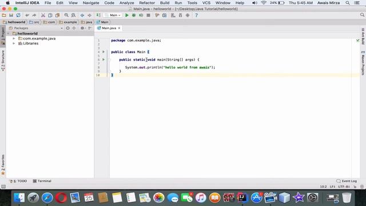Click the Help question mark icon
The height and width of the screenshot is (206, 366).
[x=196, y=15]
